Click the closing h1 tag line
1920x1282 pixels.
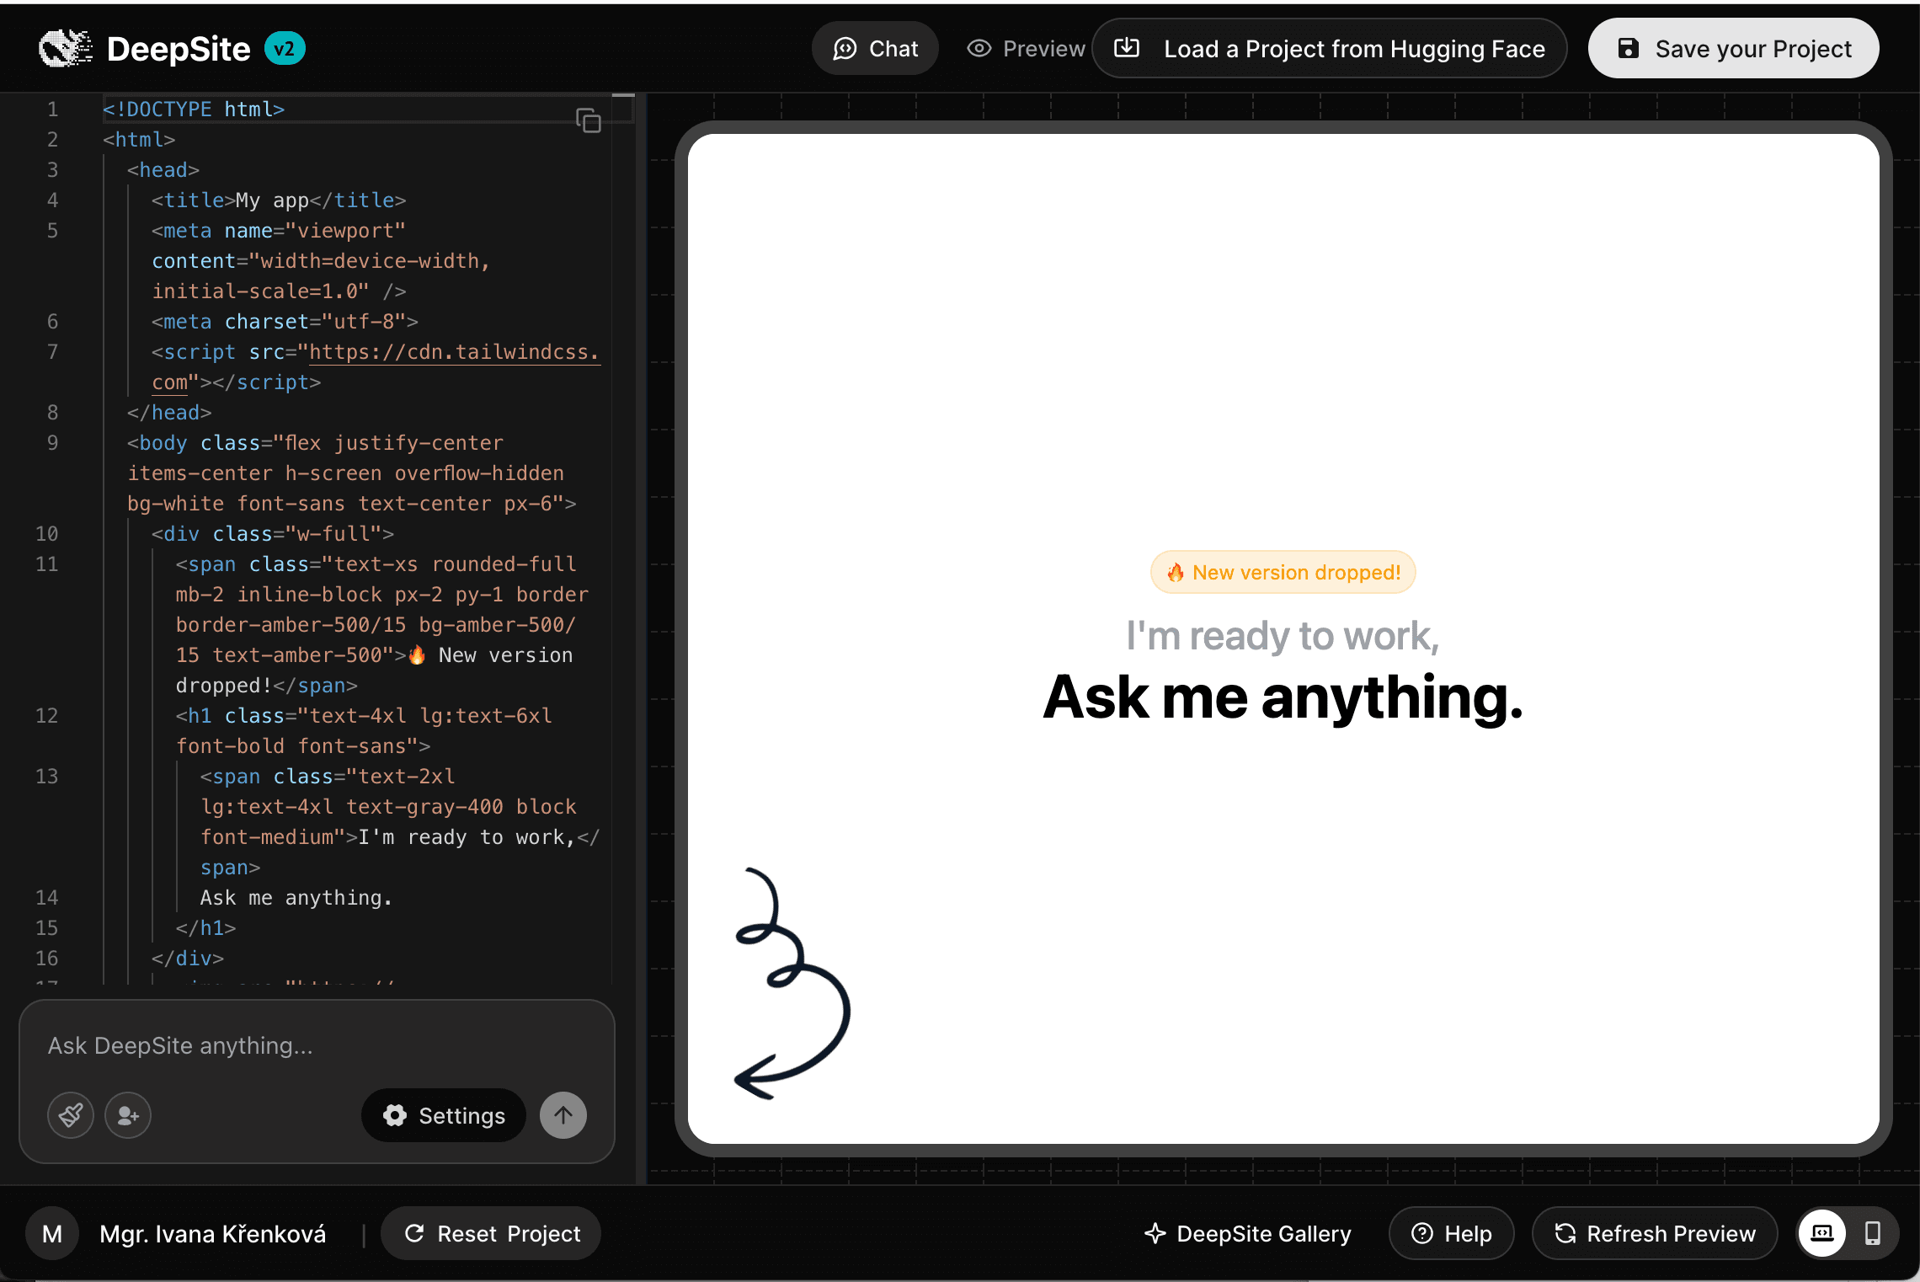pyautogui.click(x=205, y=928)
